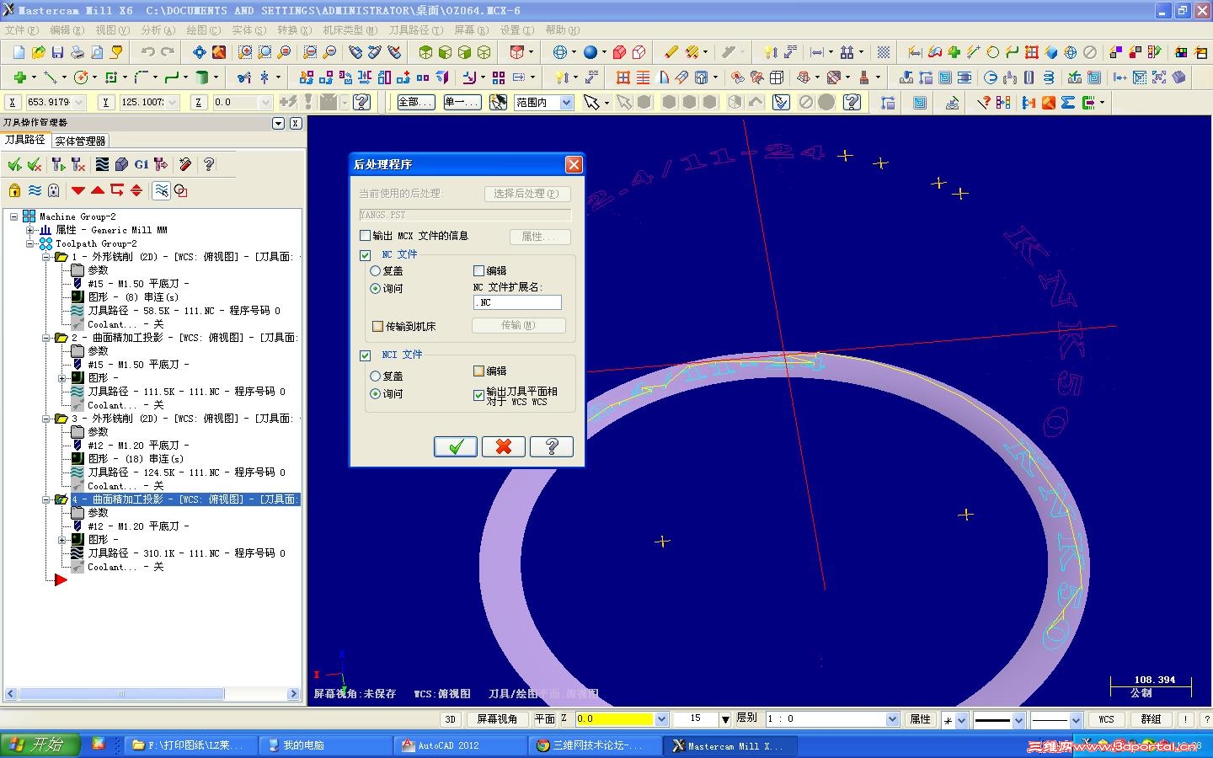Enable NC file 编辑 checkbox
Screen dimensions: 1213x758
point(478,271)
